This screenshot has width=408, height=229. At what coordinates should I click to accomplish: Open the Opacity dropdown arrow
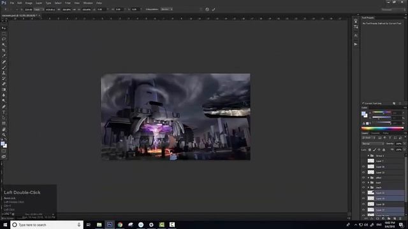[404, 144]
